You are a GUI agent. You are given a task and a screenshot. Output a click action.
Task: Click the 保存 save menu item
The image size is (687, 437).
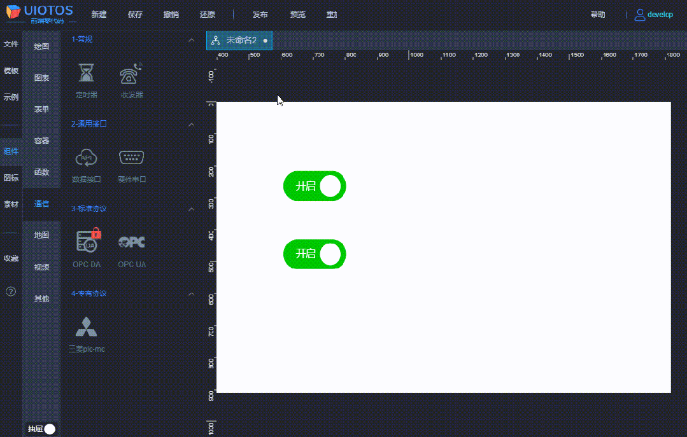(135, 15)
